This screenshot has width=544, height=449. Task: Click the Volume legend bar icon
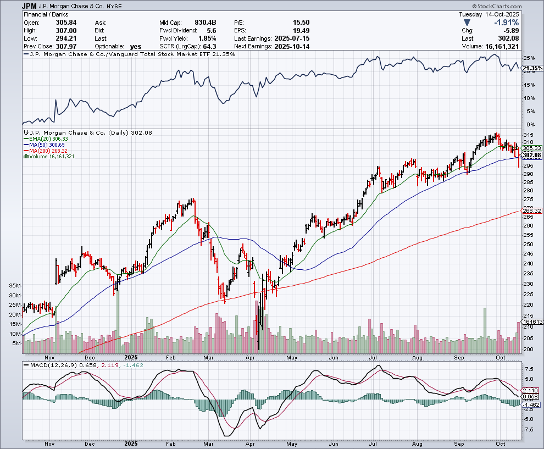24,157
